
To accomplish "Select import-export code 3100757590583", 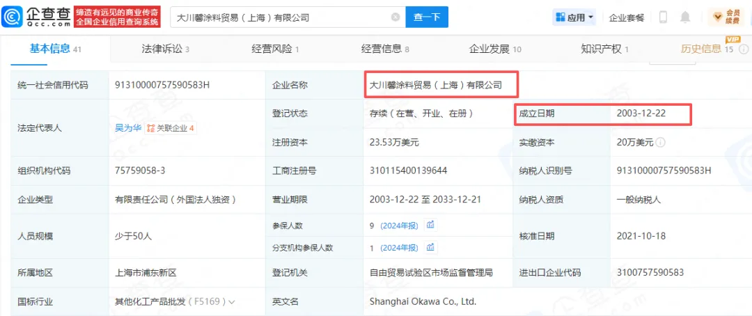I will (650, 273).
